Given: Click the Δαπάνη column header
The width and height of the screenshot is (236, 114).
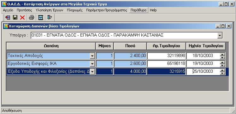Looking at the screenshot, I should tap(51, 46).
